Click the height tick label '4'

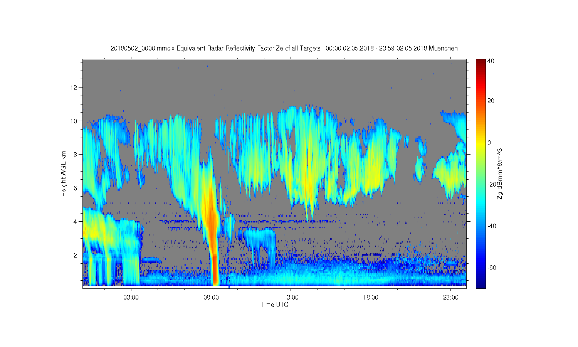pyautogui.click(x=75, y=222)
